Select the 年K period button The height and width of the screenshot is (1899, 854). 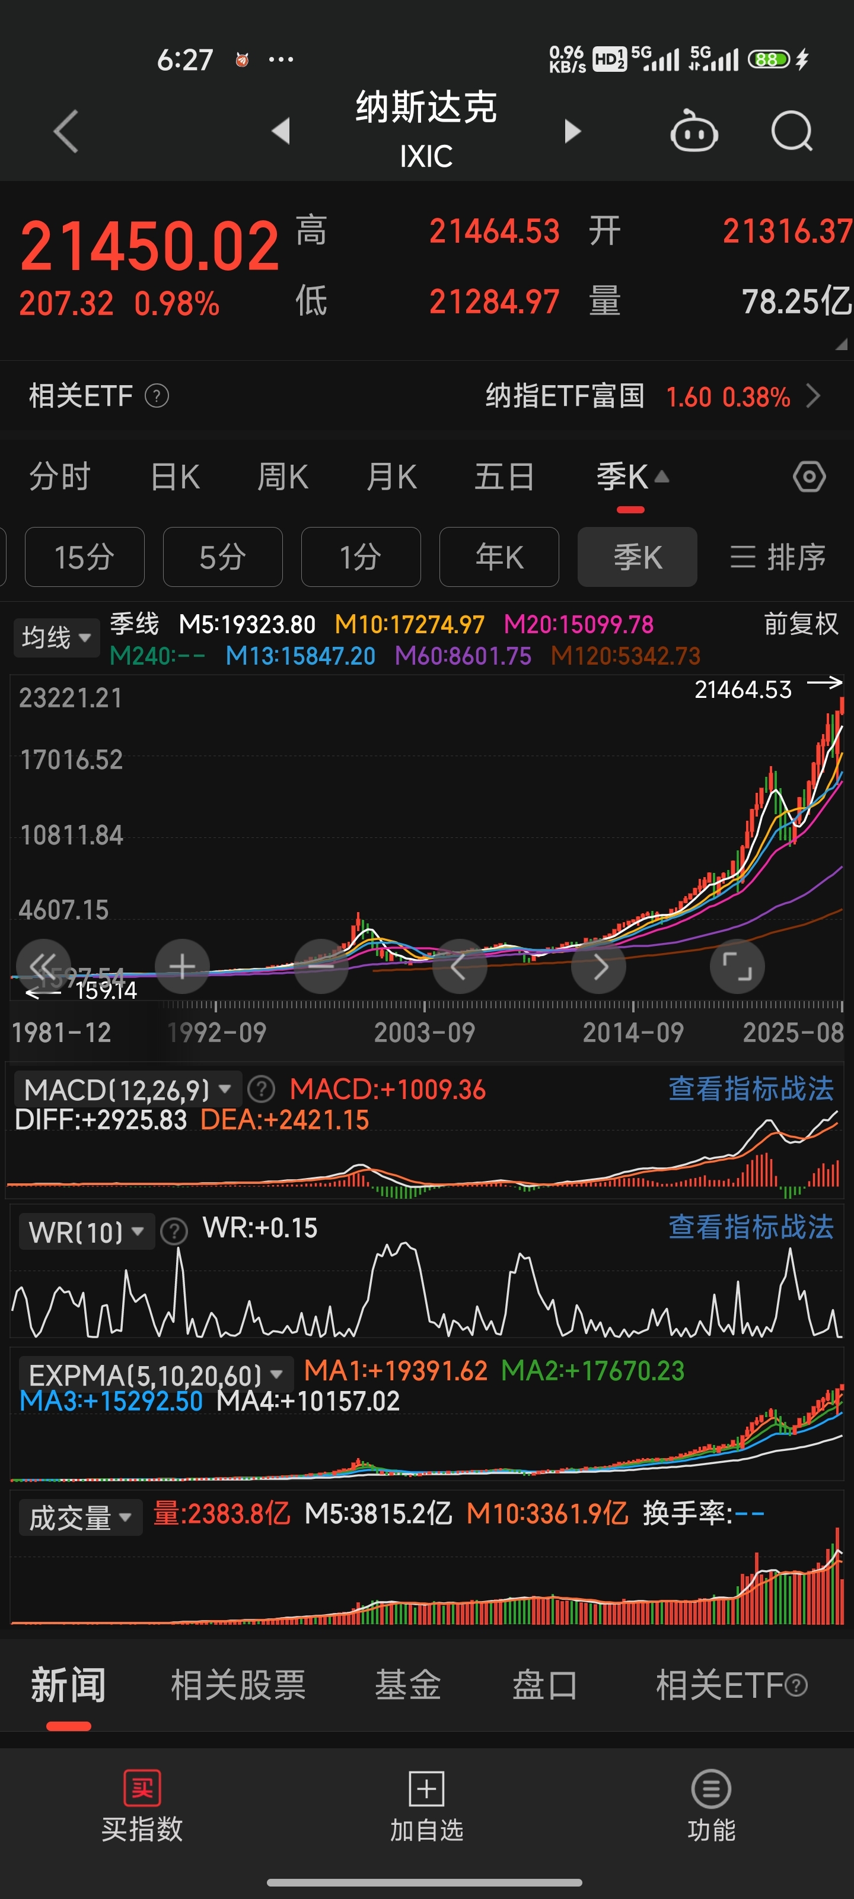coord(499,557)
